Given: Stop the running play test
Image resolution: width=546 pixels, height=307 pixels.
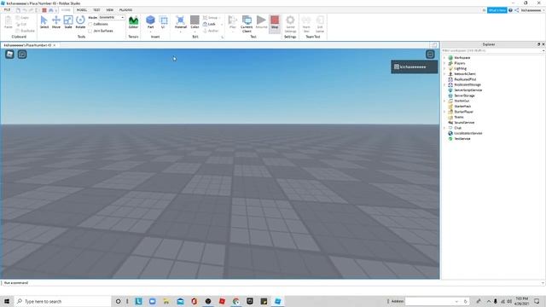Looking at the screenshot, I should [275, 22].
